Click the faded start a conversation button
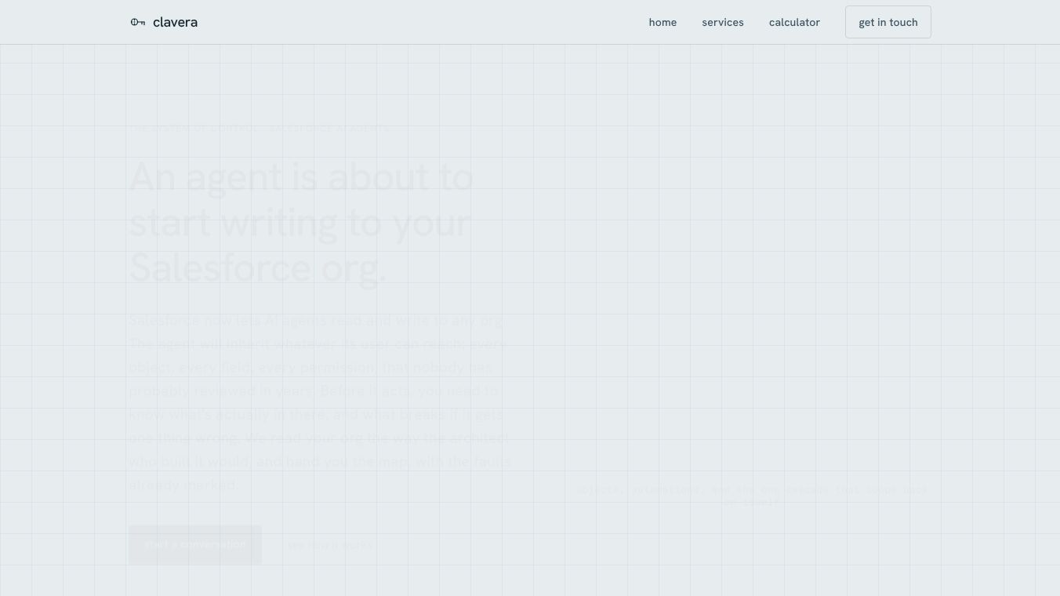 (x=195, y=545)
